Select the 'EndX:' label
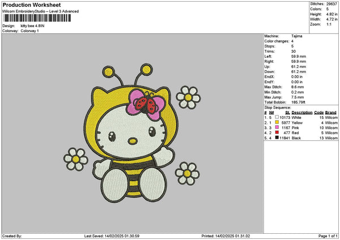Viewport: 340px width, 240px height. pyautogui.click(x=270, y=77)
